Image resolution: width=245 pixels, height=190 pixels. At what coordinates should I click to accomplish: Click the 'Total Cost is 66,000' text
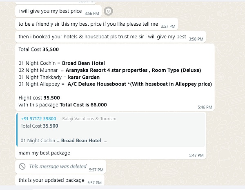coord(83,105)
